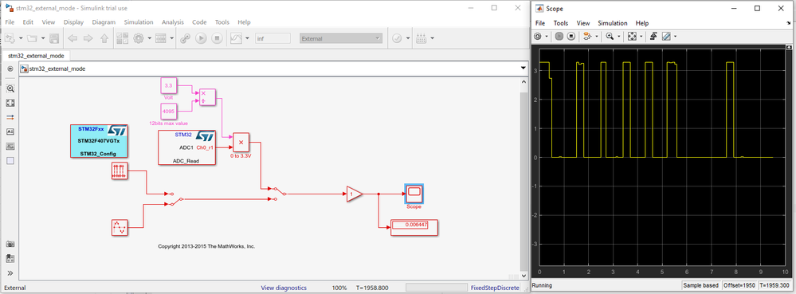
Task: Click the Connect to Target link icon
Action: (x=186, y=38)
